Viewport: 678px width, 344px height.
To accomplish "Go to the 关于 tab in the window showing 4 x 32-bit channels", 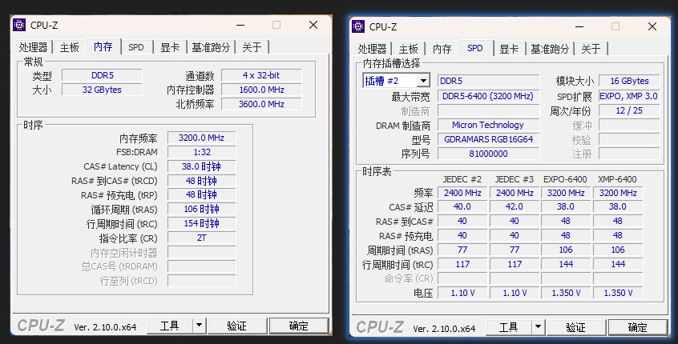I will [252, 47].
